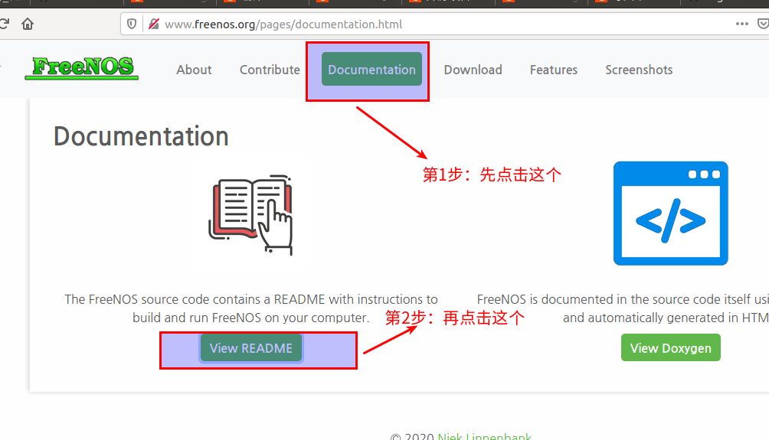
Task: Click the blue code window illustration
Action: pos(670,213)
